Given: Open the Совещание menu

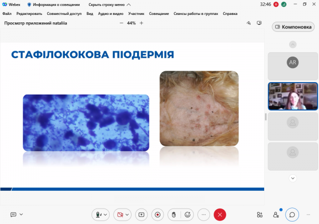Looking at the screenshot, I should click(159, 13).
